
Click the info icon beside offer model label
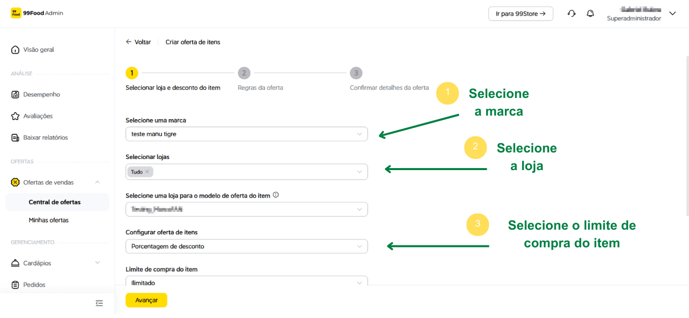click(x=276, y=195)
